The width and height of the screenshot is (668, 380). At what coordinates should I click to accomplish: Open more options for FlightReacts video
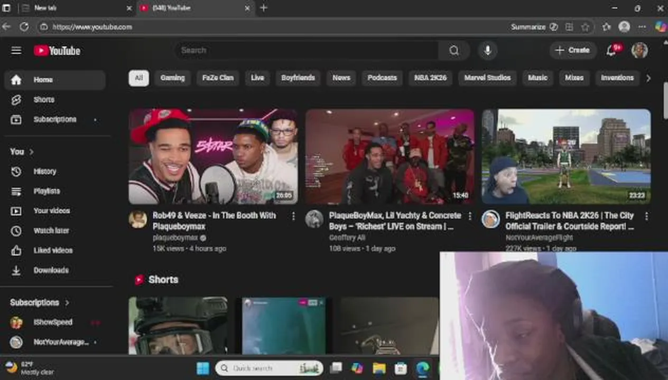(646, 216)
